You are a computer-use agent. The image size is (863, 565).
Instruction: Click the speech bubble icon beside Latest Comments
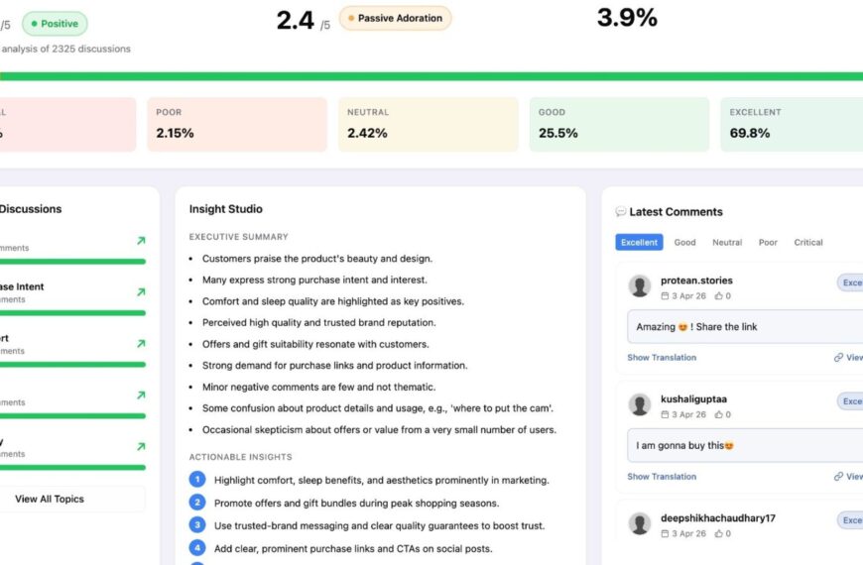(621, 212)
